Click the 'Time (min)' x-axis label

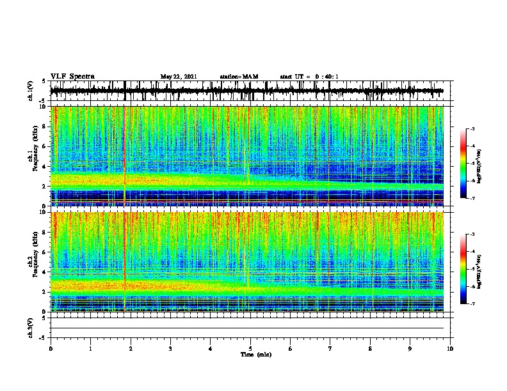[256, 355]
